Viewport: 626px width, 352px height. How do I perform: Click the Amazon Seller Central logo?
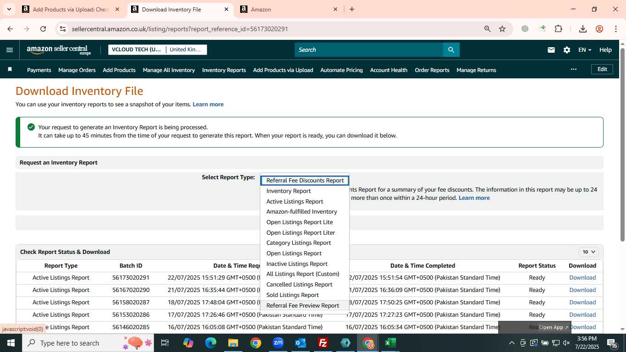(59, 50)
